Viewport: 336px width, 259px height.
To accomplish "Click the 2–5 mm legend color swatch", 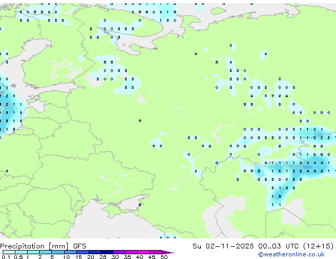I will click(46, 252).
